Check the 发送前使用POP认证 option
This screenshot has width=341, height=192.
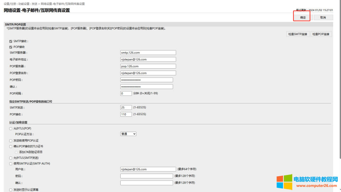coord(11,140)
